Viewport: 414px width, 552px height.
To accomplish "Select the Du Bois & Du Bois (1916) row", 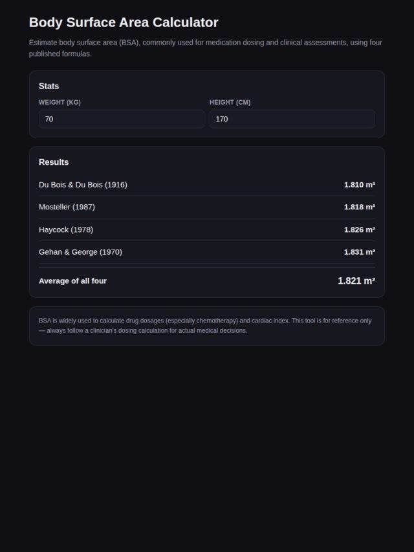I will (x=207, y=184).
